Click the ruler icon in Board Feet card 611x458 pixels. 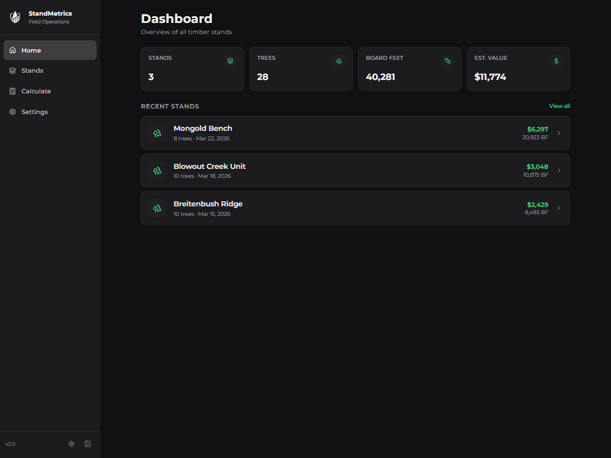(447, 61)
